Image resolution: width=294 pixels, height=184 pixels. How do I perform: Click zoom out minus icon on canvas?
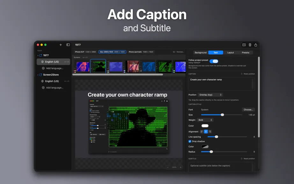click(168, 167)
